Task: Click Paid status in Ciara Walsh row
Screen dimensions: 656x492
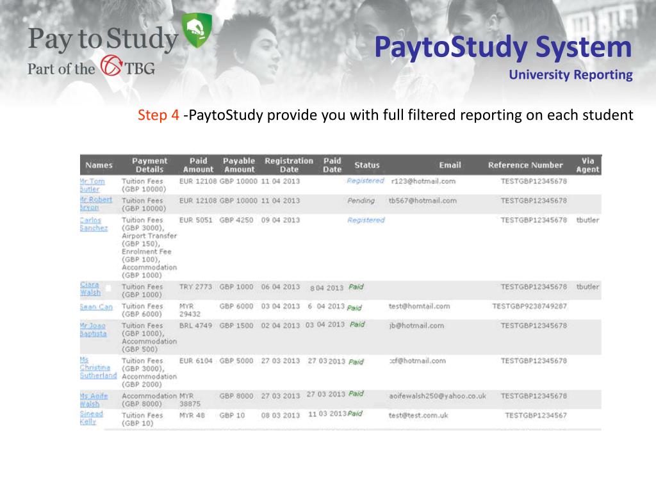Action: (356, 286)
